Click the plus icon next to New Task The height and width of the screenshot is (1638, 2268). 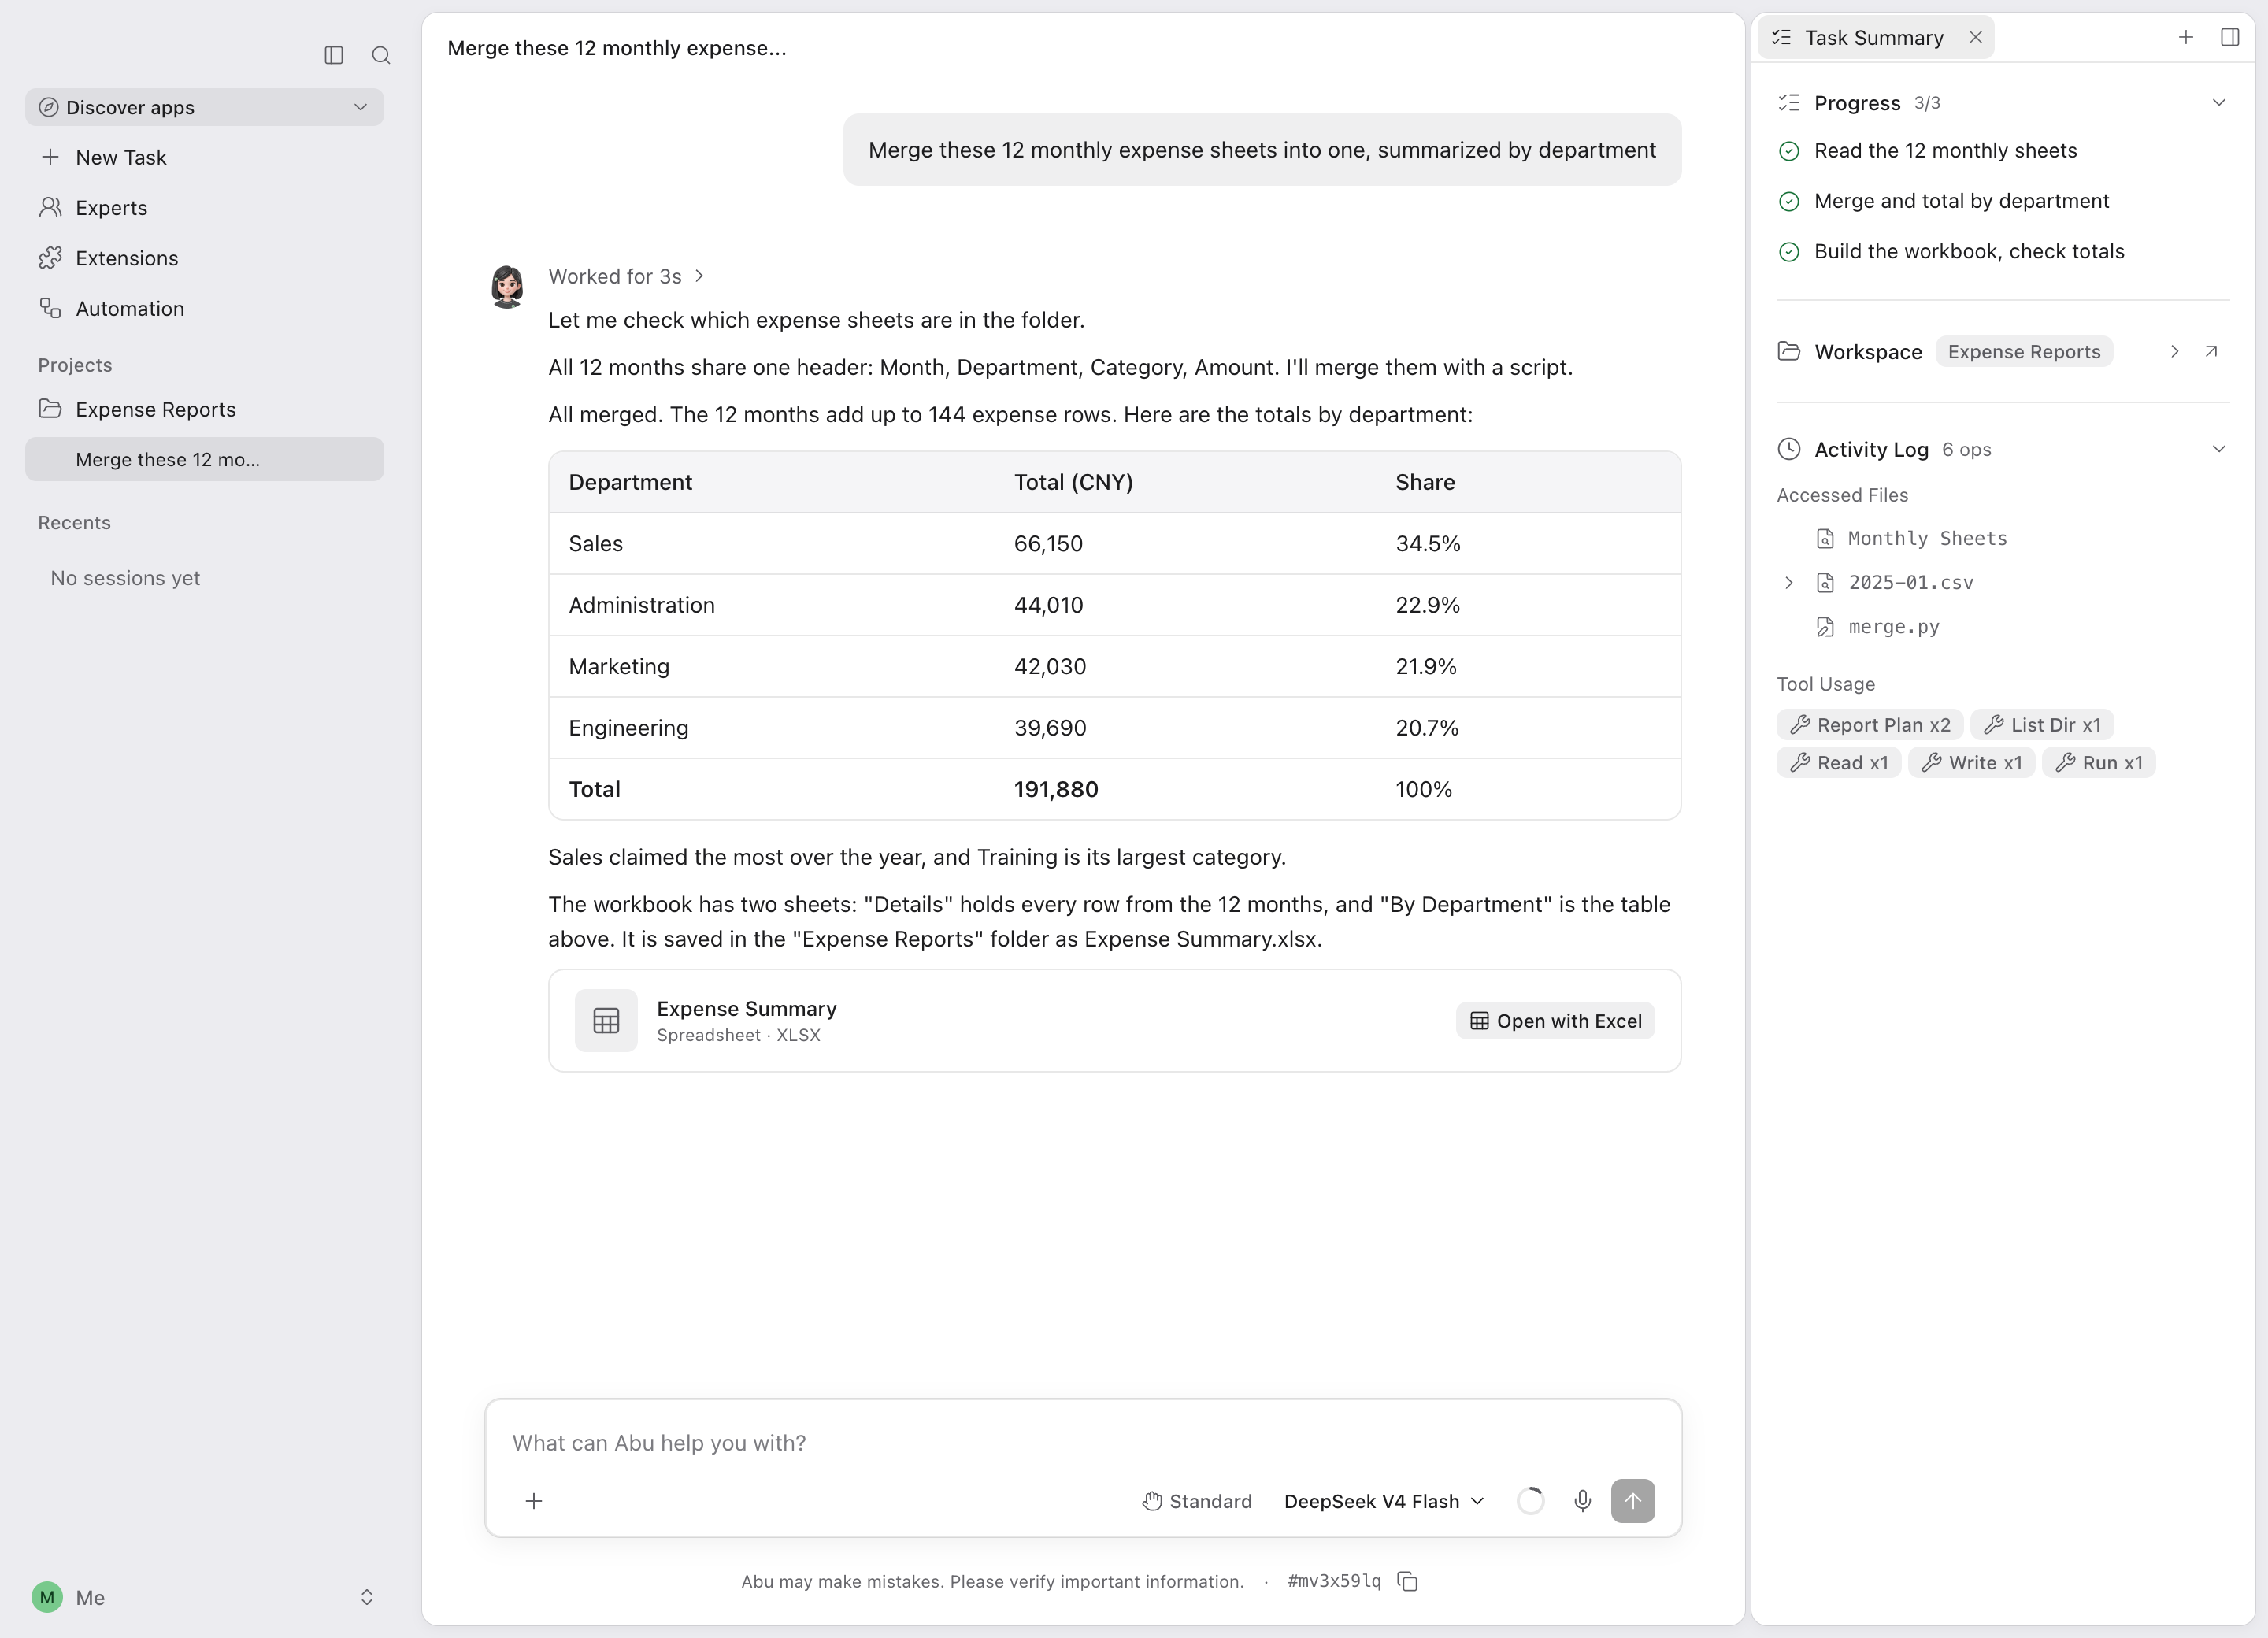tap(50, 157)
